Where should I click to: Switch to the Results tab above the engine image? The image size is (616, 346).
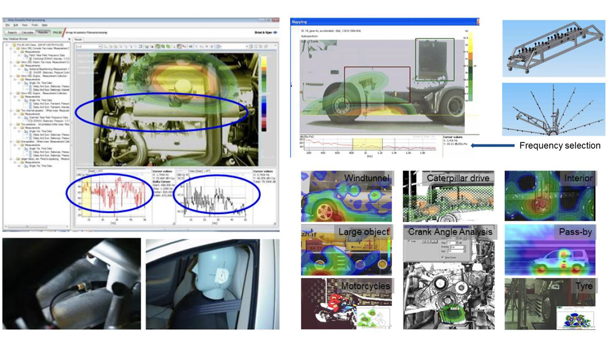(x=79, y=39)
